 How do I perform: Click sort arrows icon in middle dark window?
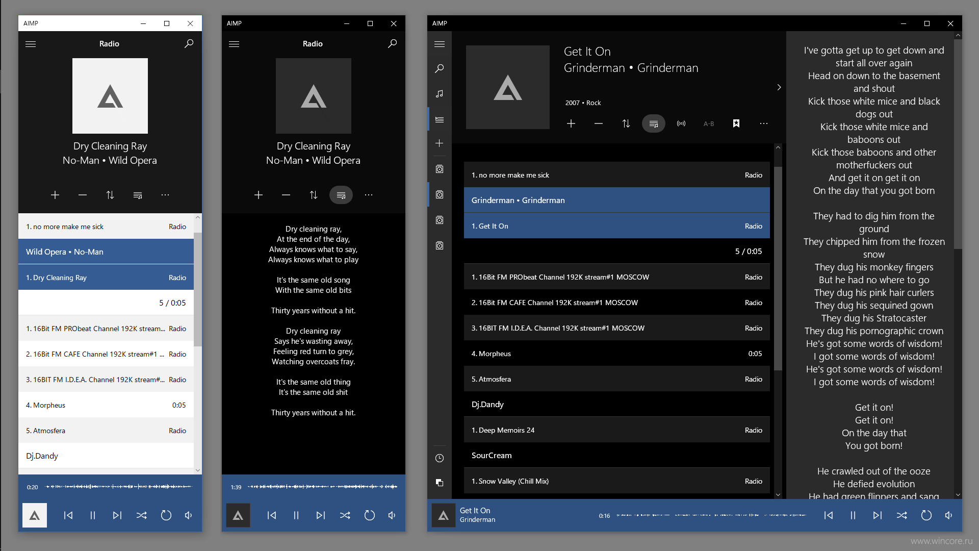(314, 195)
